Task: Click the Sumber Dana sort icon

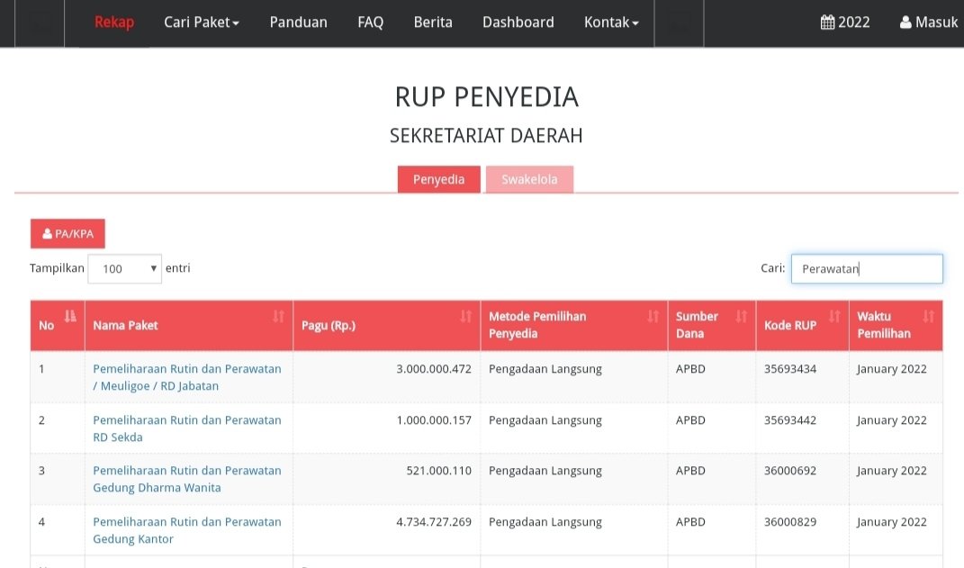Action: pyautogui.click(x=741, y=316)
